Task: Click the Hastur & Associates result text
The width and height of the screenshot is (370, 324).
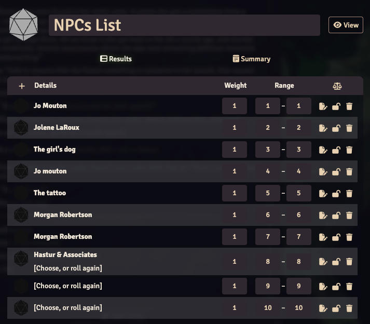Action: click(65, 254)
